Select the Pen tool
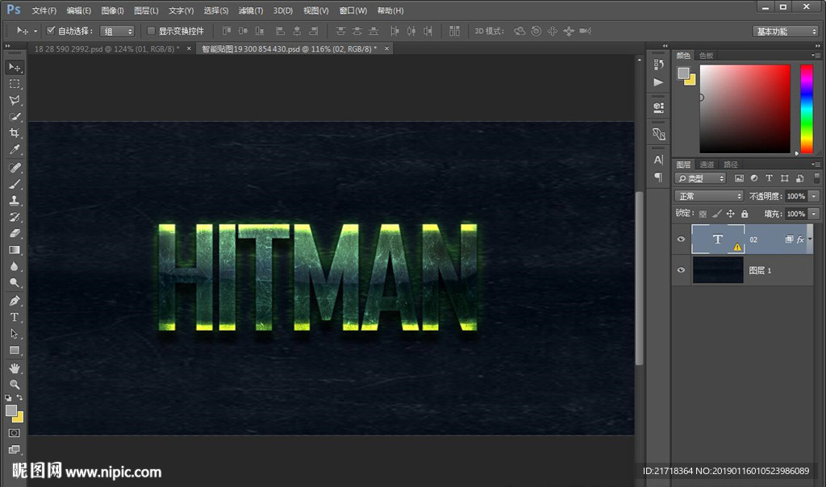 (x=15, y=301)
